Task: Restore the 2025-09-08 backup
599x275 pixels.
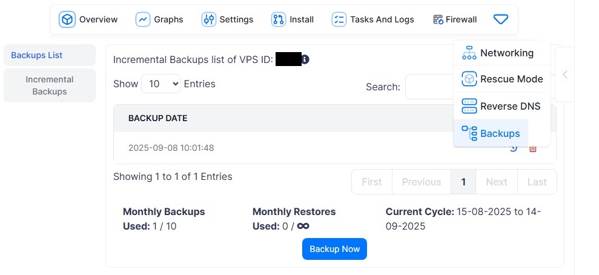Action: [513, 148]
